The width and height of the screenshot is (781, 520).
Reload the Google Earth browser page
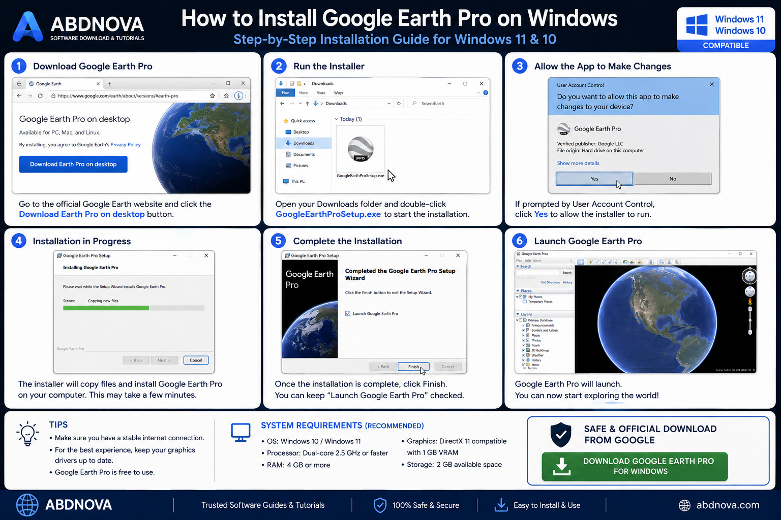coord(40,95)
